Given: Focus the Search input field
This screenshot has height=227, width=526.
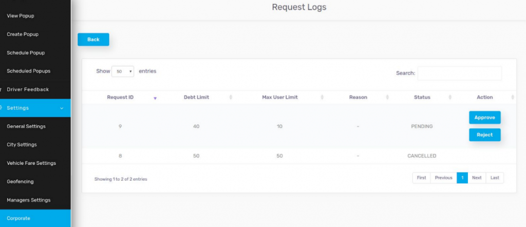Looking at the screenshot, I should [x=459, y=73].
